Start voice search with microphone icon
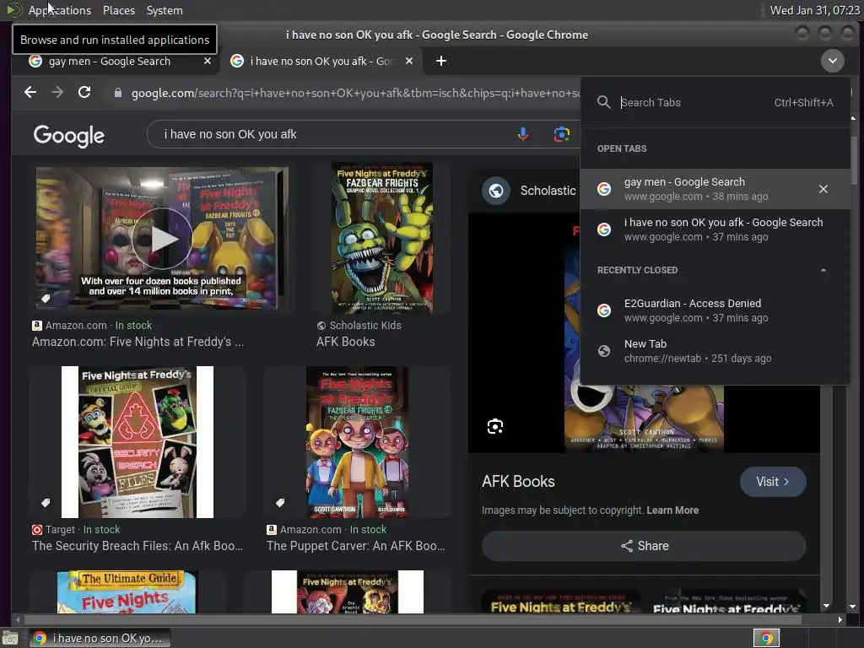 click(523, 134)
